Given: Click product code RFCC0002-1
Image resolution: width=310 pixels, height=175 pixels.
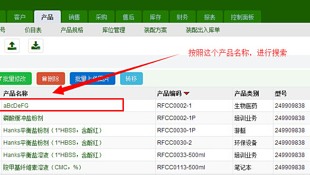Looking at the screenshot, I should coord(174,106).
